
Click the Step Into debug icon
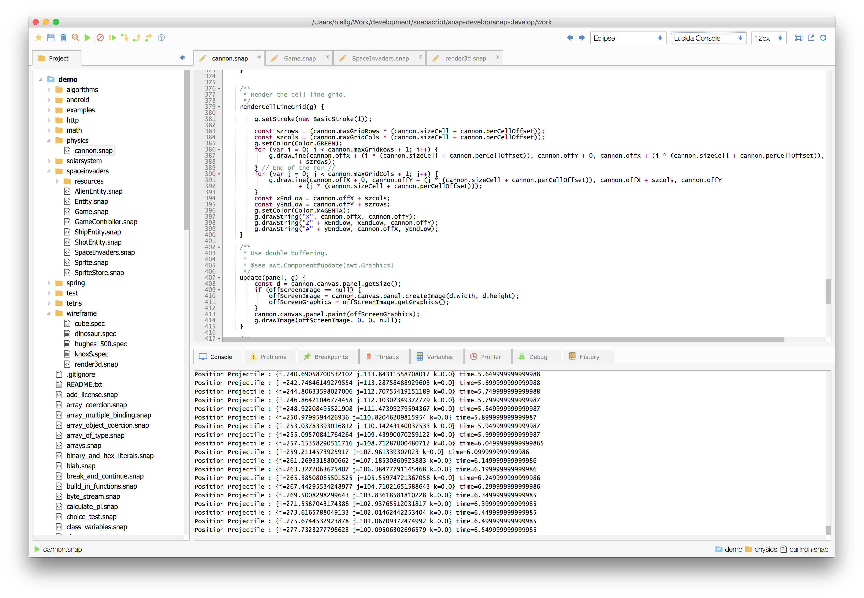pos(124,38)
